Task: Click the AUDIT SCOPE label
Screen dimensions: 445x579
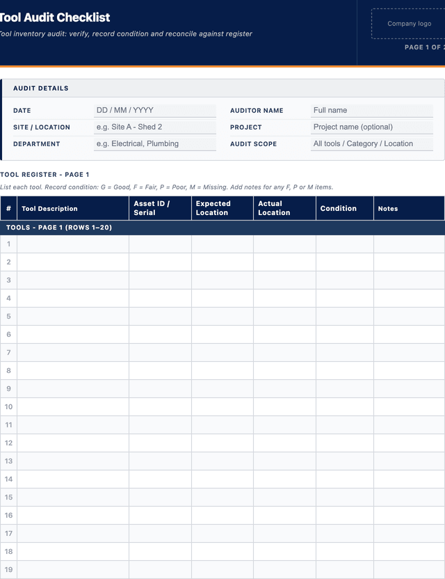Action: tap(254, 144)
